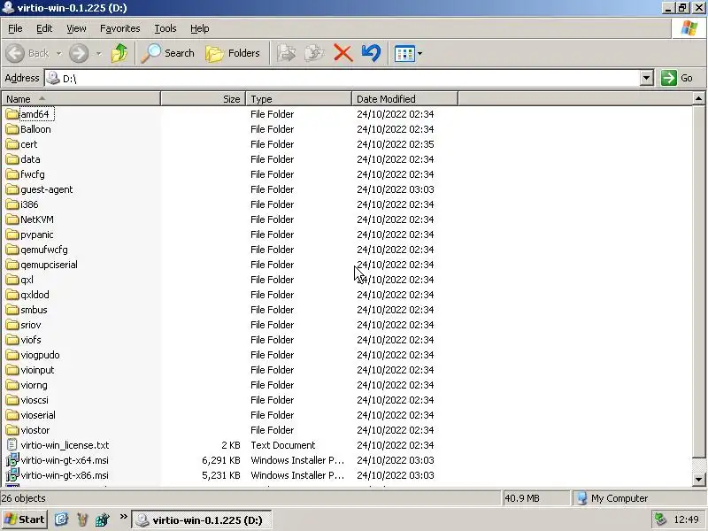Image resolution: width=708 pixels, height=531 pixels.
Task: Sort by the Type column header
Action: pos(298,99)
